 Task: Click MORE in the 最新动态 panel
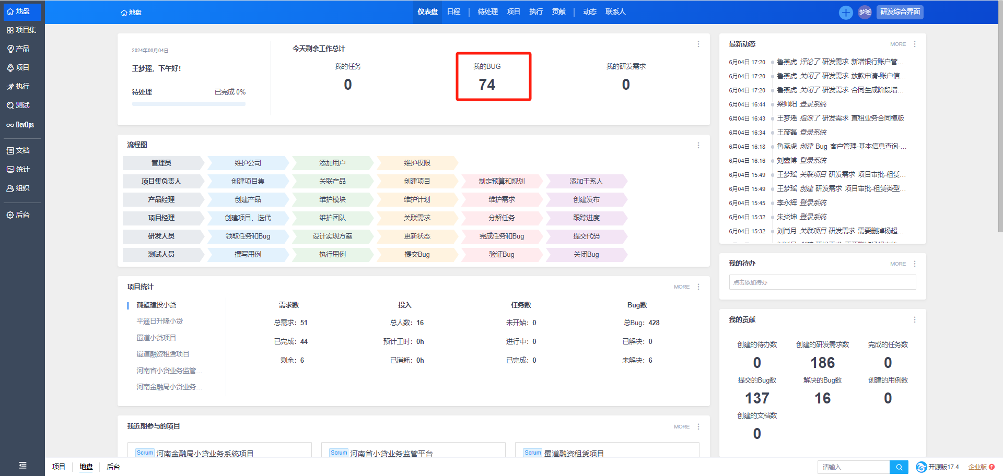tap(897, 44)
